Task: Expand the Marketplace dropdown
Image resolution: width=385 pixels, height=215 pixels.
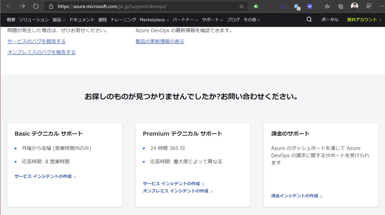Action: [x=154, y=20]
